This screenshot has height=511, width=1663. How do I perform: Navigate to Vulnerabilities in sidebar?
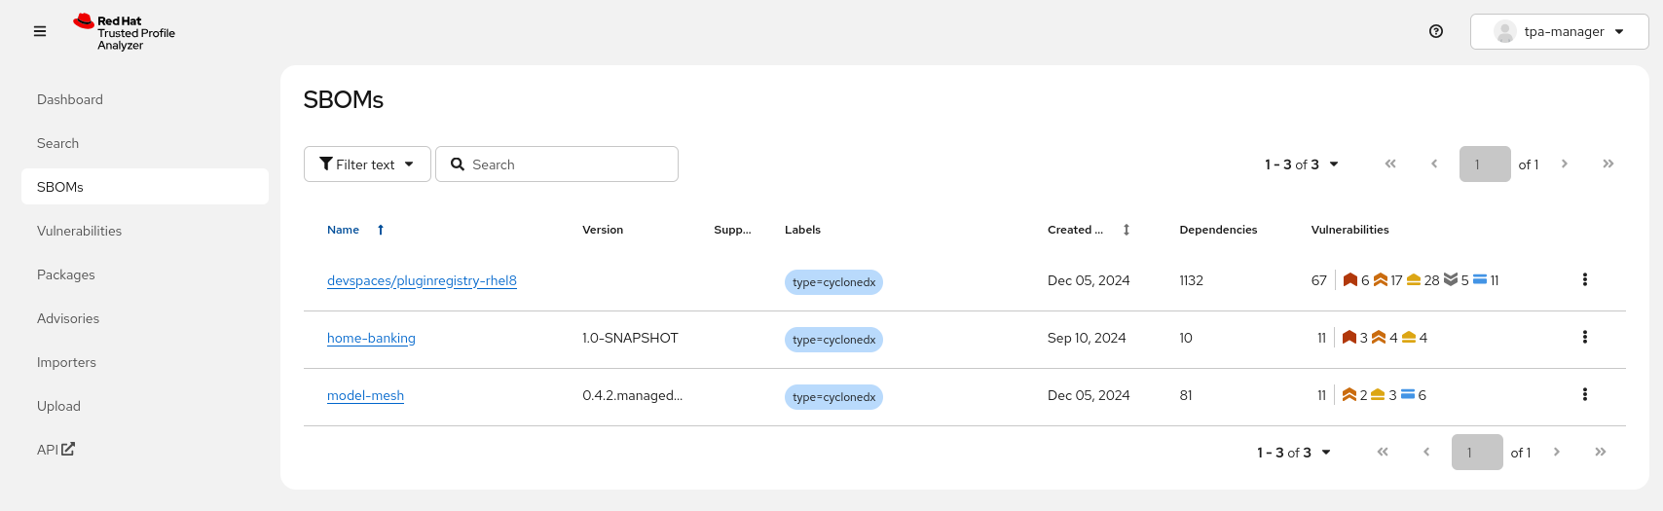tap(80, 231)
